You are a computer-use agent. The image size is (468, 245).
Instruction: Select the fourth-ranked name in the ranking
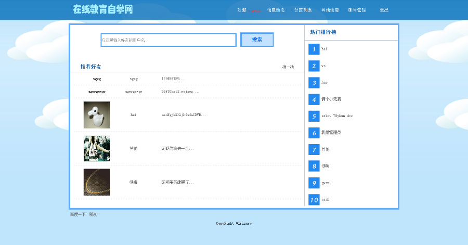[x=331, y=99]
